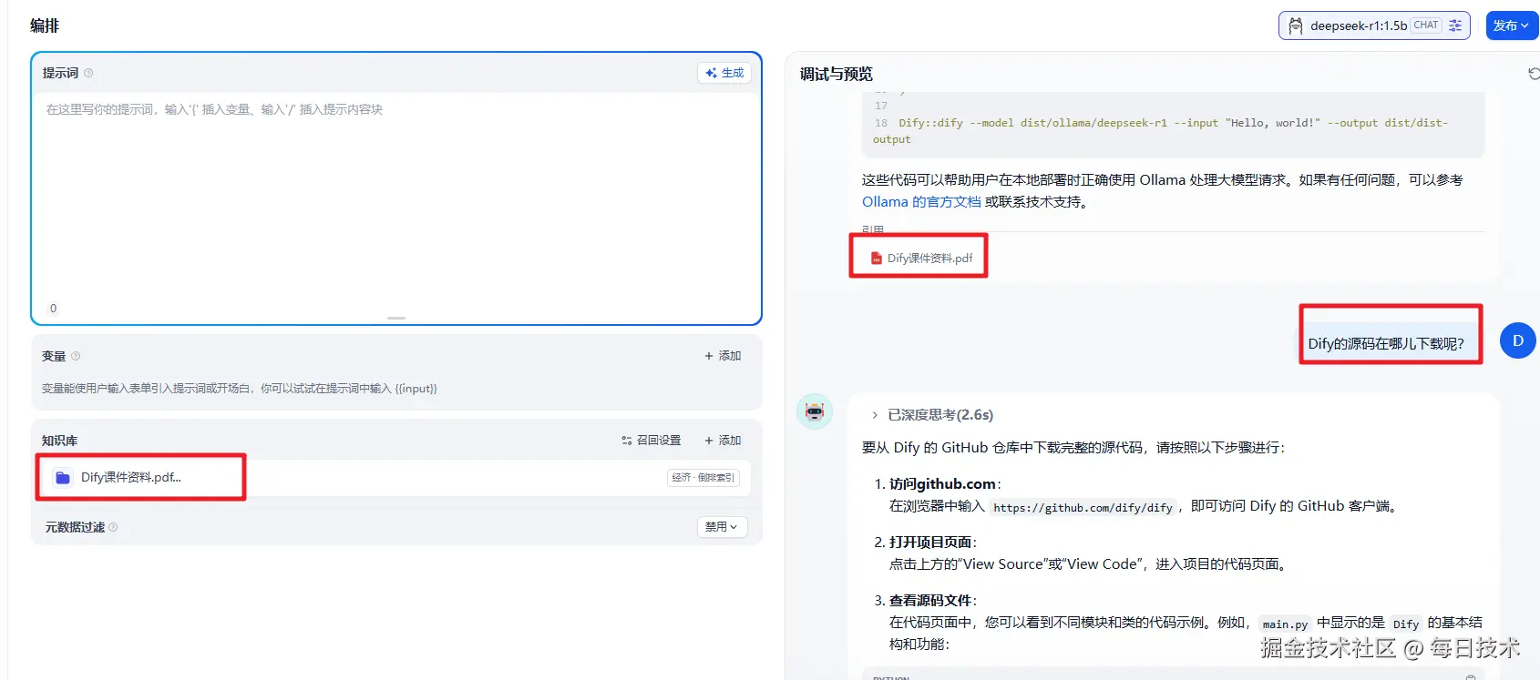Click the user avatar D icon
The width and height of the screenshot is (1540, 680).
click(x=1518, y=340)
